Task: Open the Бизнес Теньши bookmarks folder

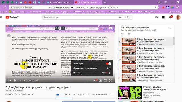Action: coord(52,12)
